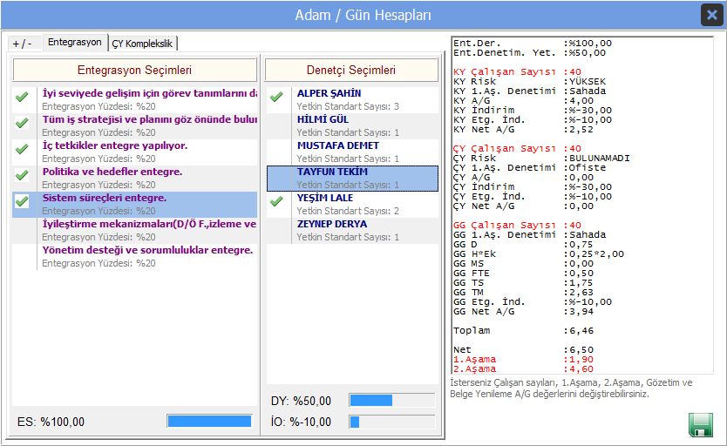
Task: Click the Entegrasyon Seçimleri header
Action: pyautogui.click(x=134, y=70)
